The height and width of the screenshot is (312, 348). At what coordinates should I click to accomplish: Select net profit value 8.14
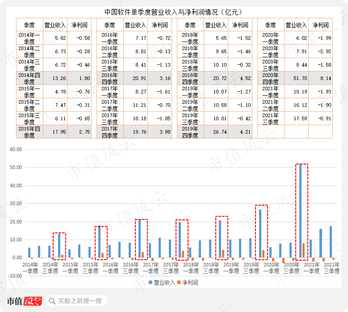tap(326, 78)
